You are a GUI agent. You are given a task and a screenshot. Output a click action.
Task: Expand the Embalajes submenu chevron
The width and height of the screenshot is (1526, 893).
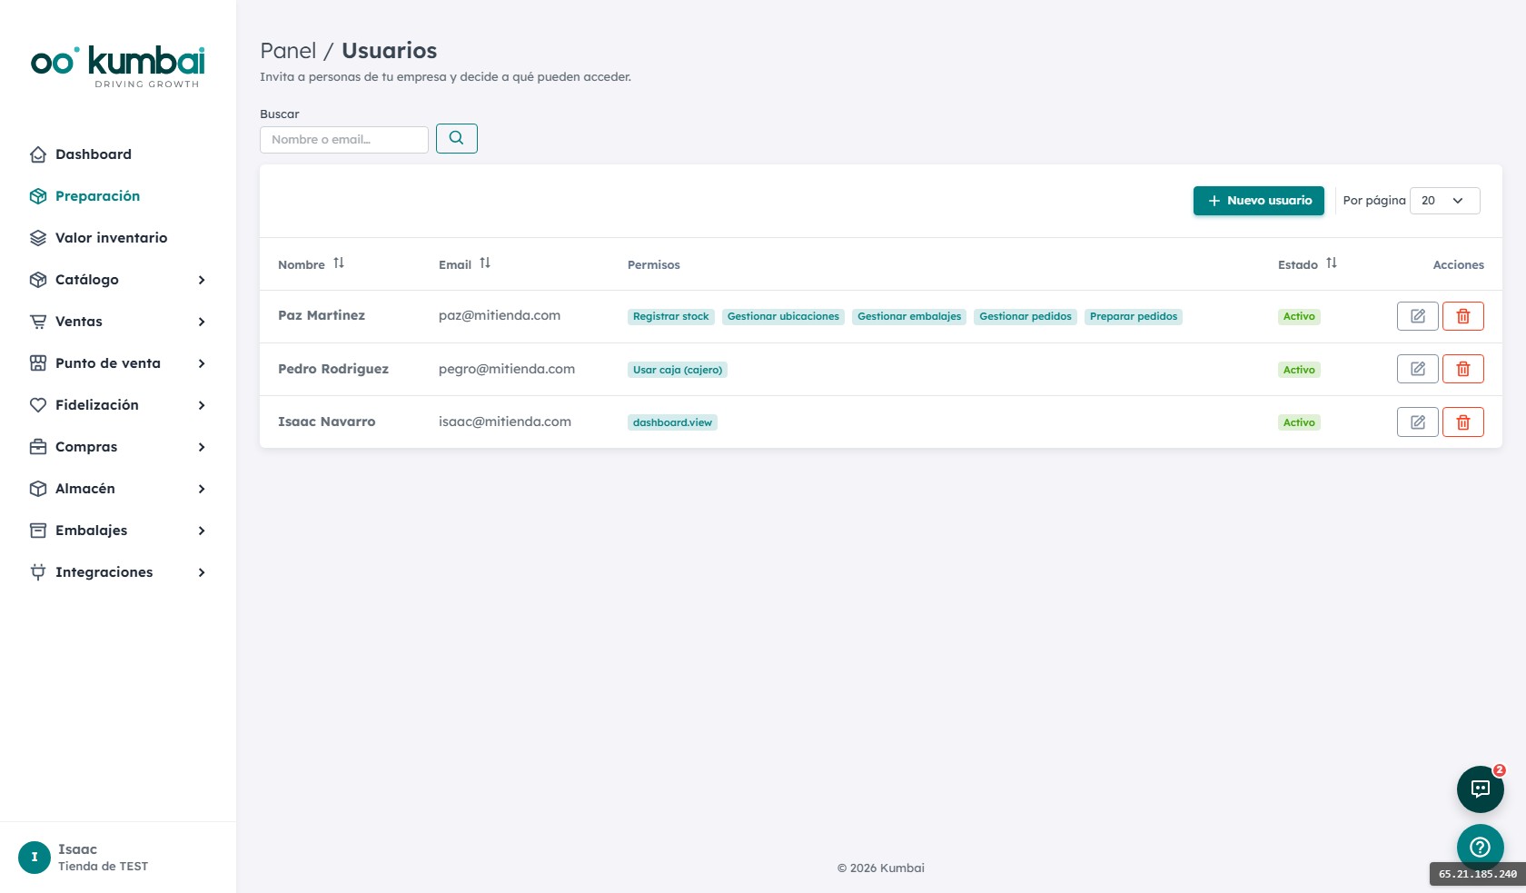pos(202,531)
